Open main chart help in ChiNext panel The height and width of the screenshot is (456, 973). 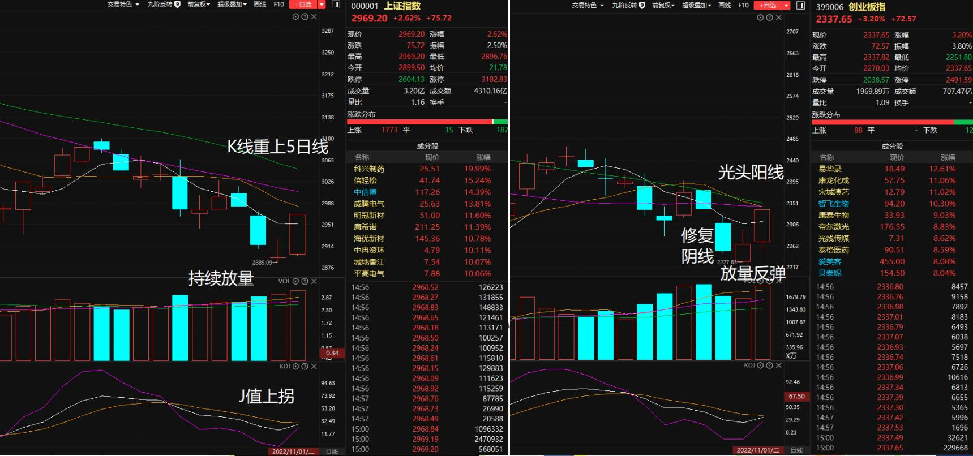point(769,18)
